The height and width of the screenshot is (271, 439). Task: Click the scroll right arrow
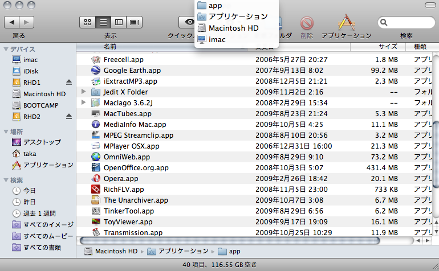tap(428, 240)
